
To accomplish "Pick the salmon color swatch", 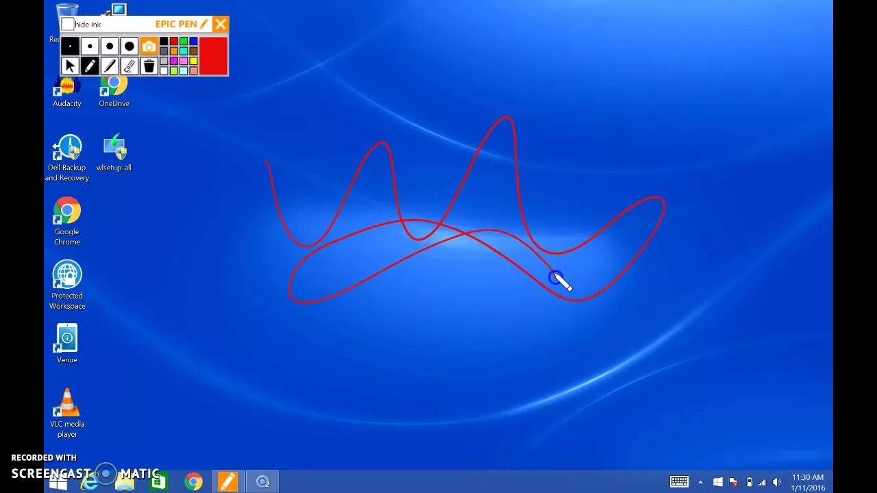I will tap(193, 71).
